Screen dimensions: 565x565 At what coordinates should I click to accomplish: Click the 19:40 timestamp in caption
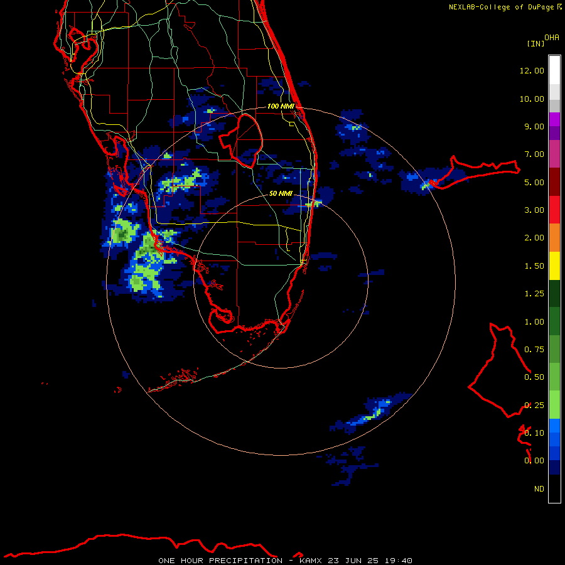pyautogui.click(x=398, y=561)
